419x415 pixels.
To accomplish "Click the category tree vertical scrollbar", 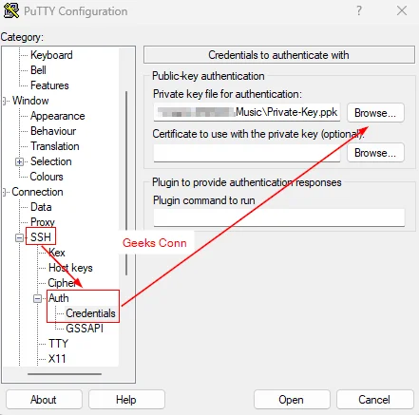I will 126,183.
